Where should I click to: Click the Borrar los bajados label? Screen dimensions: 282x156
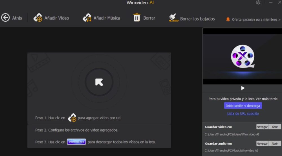pyautogui.click(x=197, y=19)
